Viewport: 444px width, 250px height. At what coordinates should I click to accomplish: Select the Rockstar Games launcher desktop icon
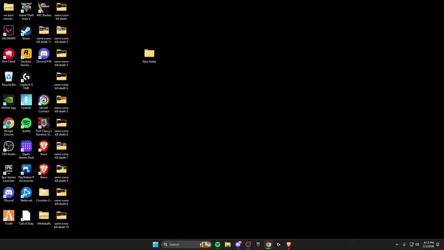(x=26, y=58)
